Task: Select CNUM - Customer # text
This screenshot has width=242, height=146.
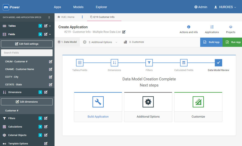Action: pos(16,61)
